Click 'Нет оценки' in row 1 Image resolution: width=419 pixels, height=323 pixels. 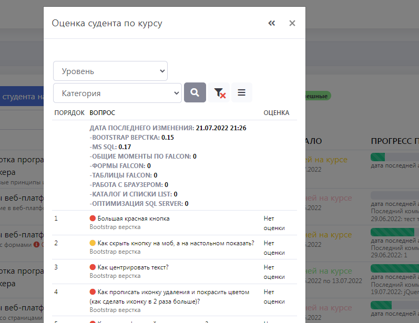274,223
